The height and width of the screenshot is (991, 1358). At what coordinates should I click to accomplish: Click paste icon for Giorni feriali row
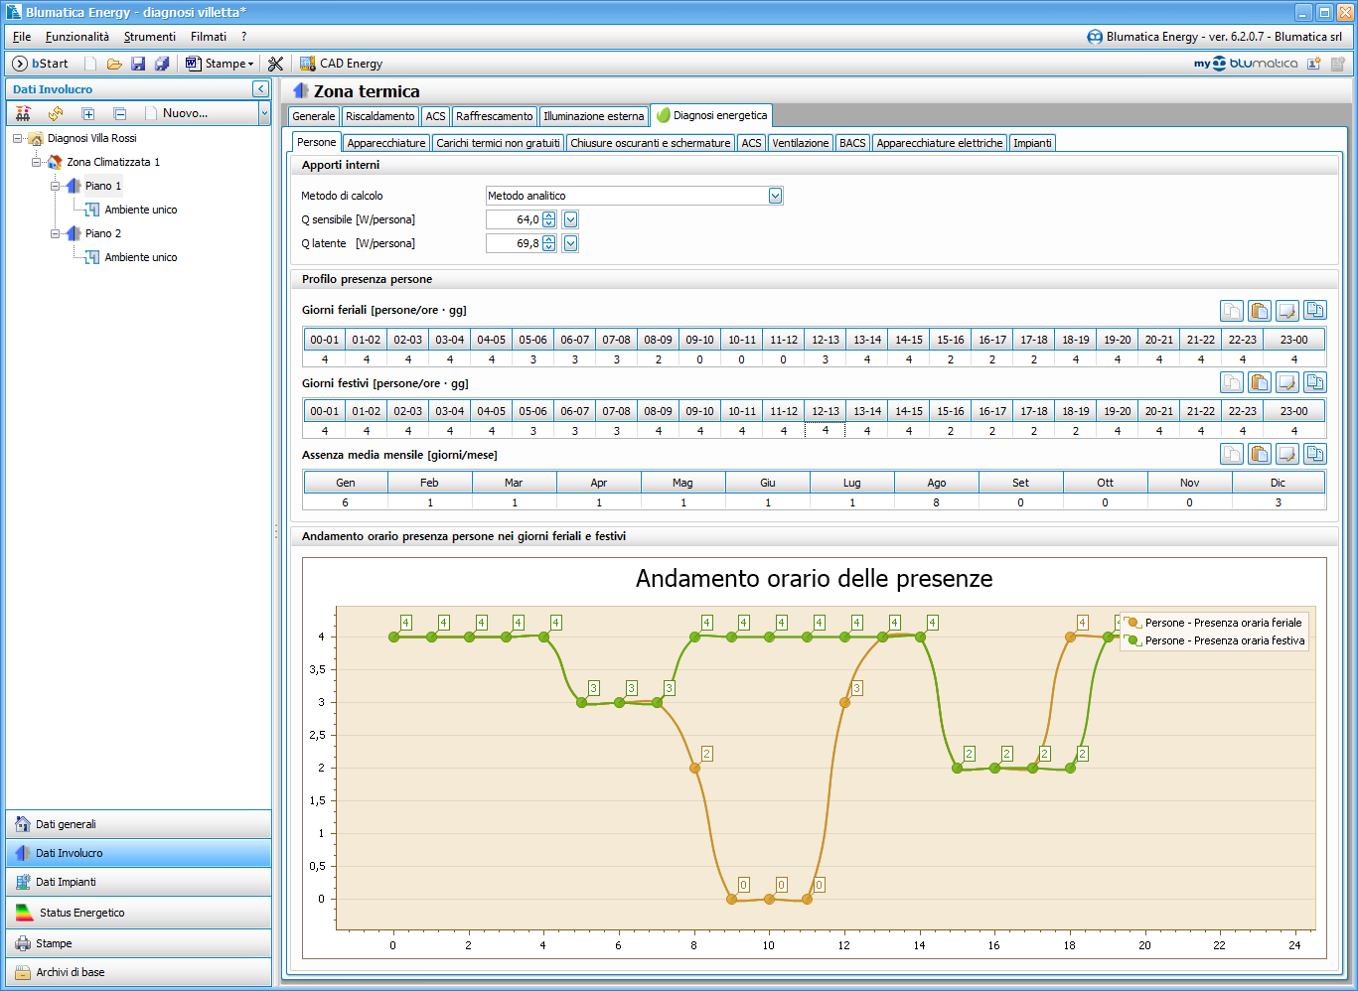pos(1259,311)
